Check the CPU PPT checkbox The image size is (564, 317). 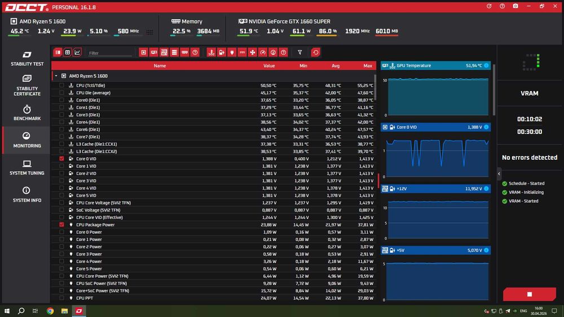click(x=61, y=298)
